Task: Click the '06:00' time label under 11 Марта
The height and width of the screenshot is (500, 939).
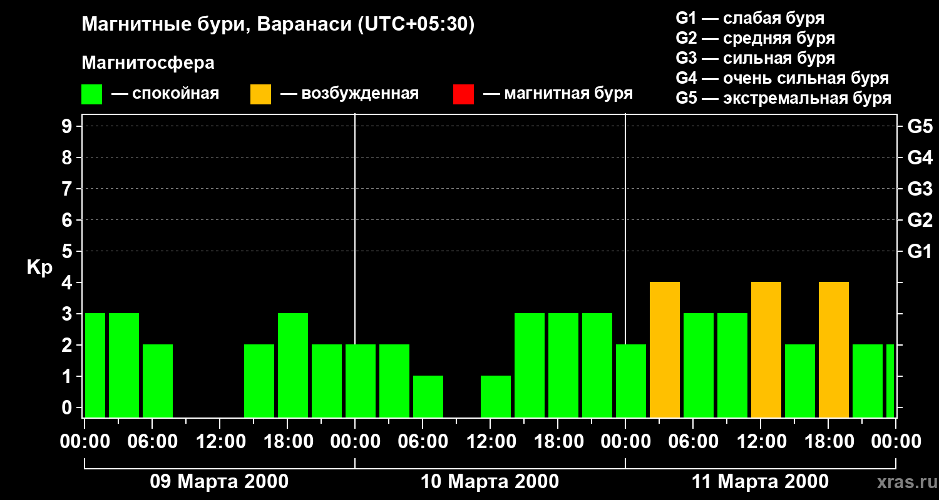Action: pyautogui.click(x=693, y=442)
